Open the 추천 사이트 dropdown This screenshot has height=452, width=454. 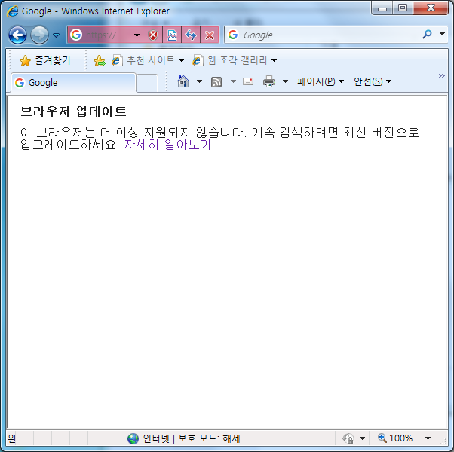(148, 60)
